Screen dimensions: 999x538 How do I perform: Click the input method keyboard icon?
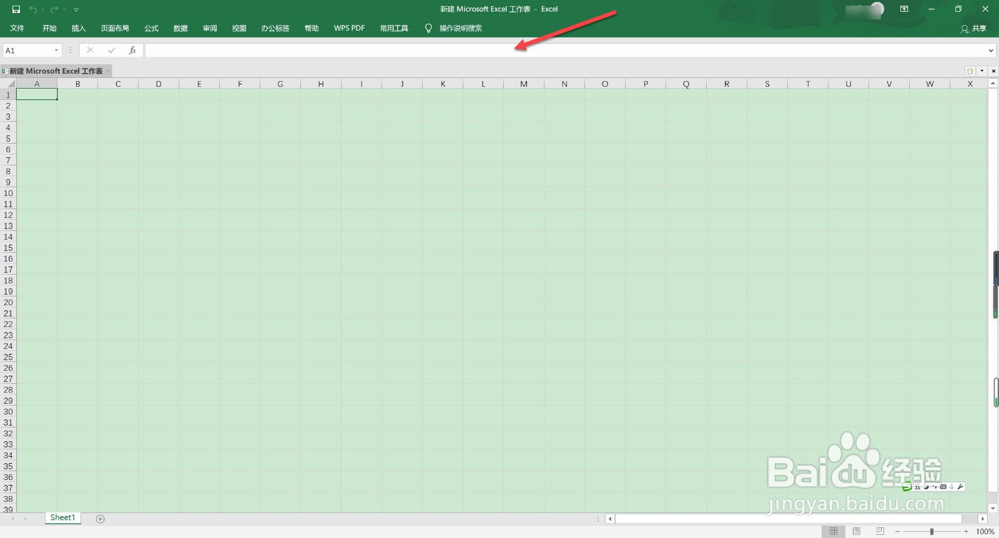943,487
